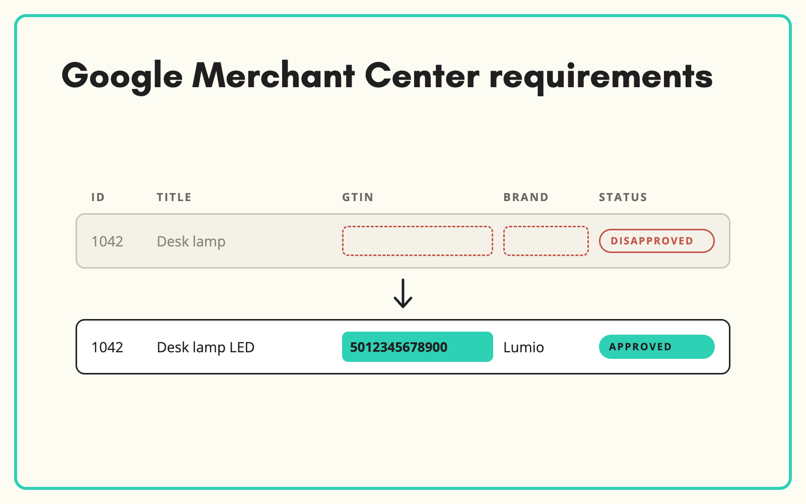Screen dimensions: 806x504
Task: Select the empty BRAND field in Desk lamp row
Action: (x=546, y=241)
